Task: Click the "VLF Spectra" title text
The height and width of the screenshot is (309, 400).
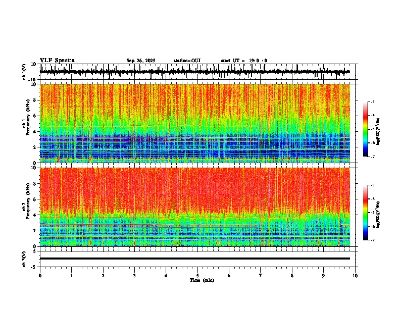Action: coord(57,61)
